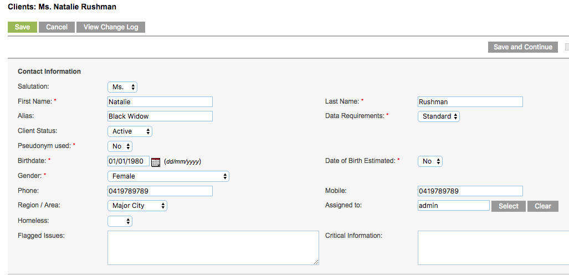Change the Pseudonym used dropdown
The width and height of the screenshot is (569, 275).
[x=120, y=146]
